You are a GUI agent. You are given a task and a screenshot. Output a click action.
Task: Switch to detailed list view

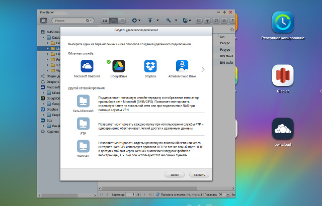coord(122,21)
